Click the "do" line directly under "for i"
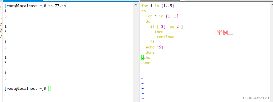 144,11
